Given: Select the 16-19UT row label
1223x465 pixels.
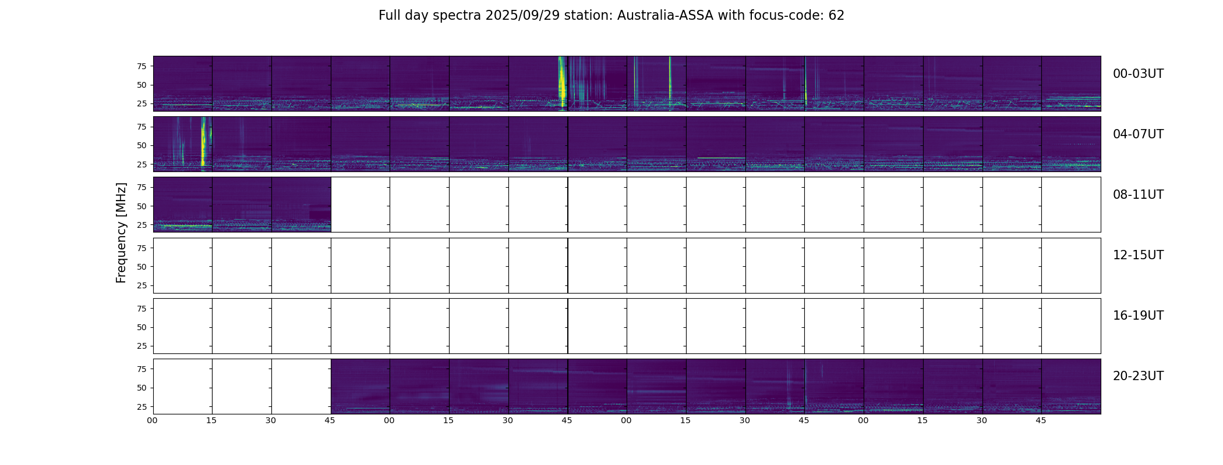Looking at the screenshot, I should click(1137, 316).
